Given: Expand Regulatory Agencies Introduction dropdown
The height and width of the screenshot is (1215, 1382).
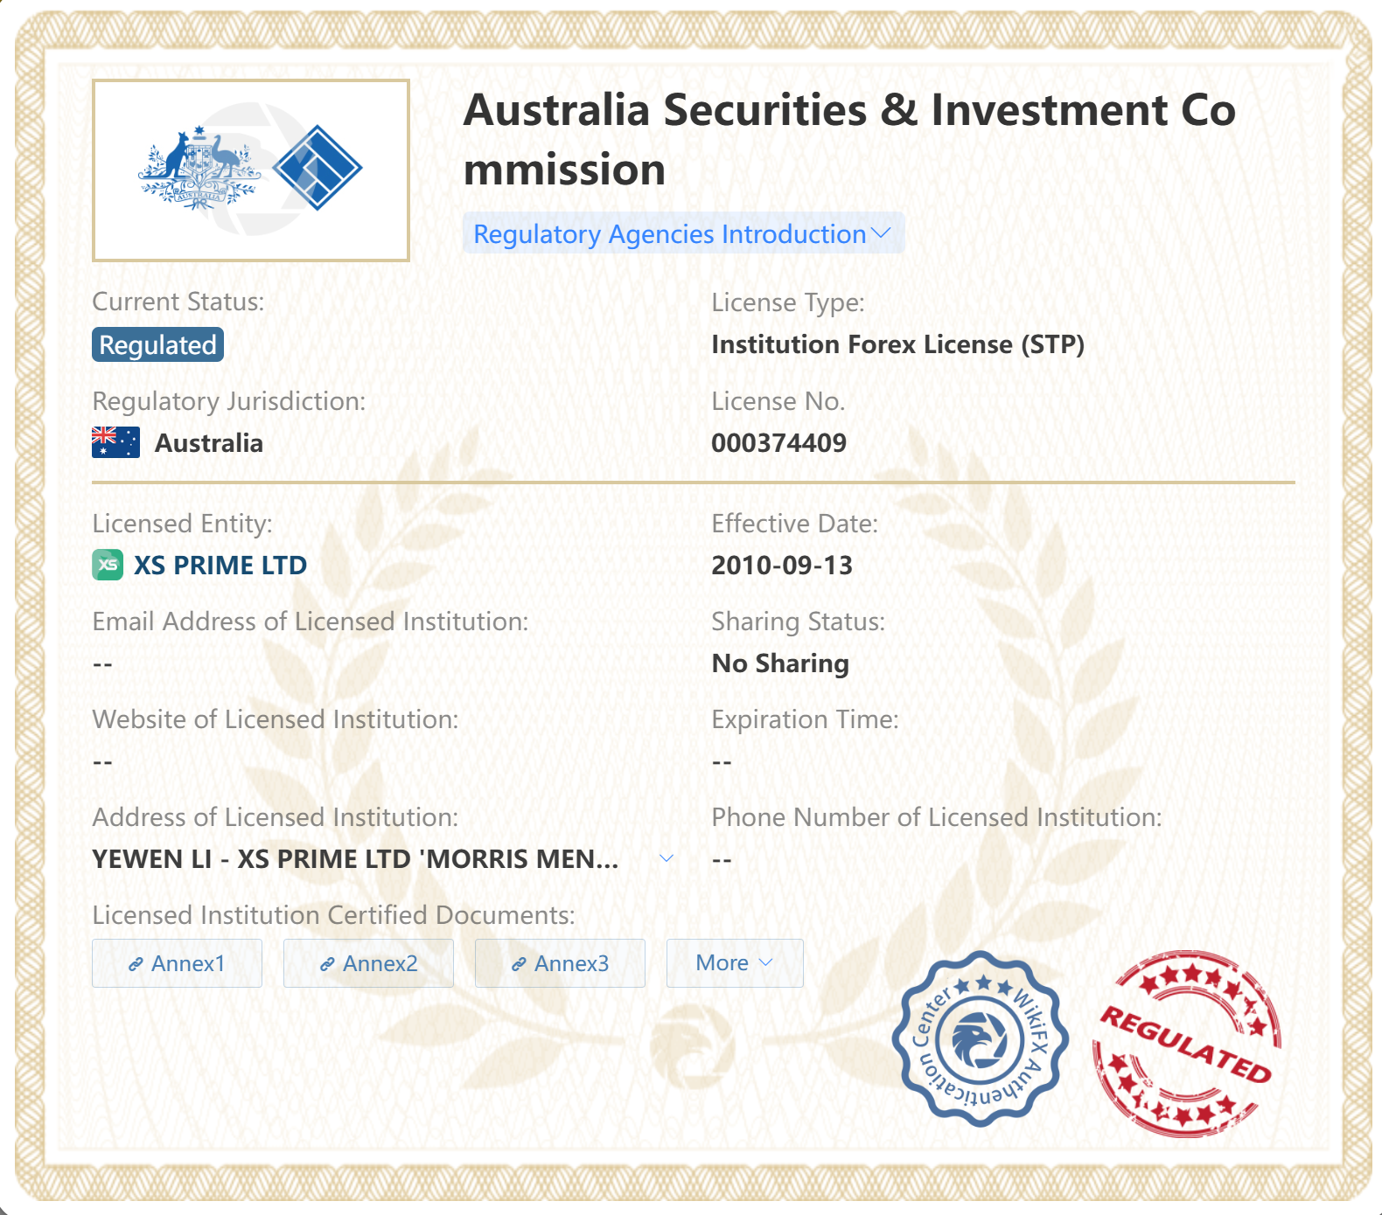Looking at the screenshot, I should point(683,233).
